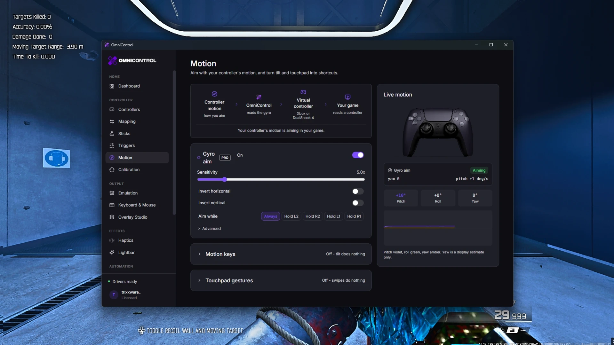Screen dimensions: 614x345
Task: Open the Emulation page
Action: pyautogui.click(x=137, y=193)
